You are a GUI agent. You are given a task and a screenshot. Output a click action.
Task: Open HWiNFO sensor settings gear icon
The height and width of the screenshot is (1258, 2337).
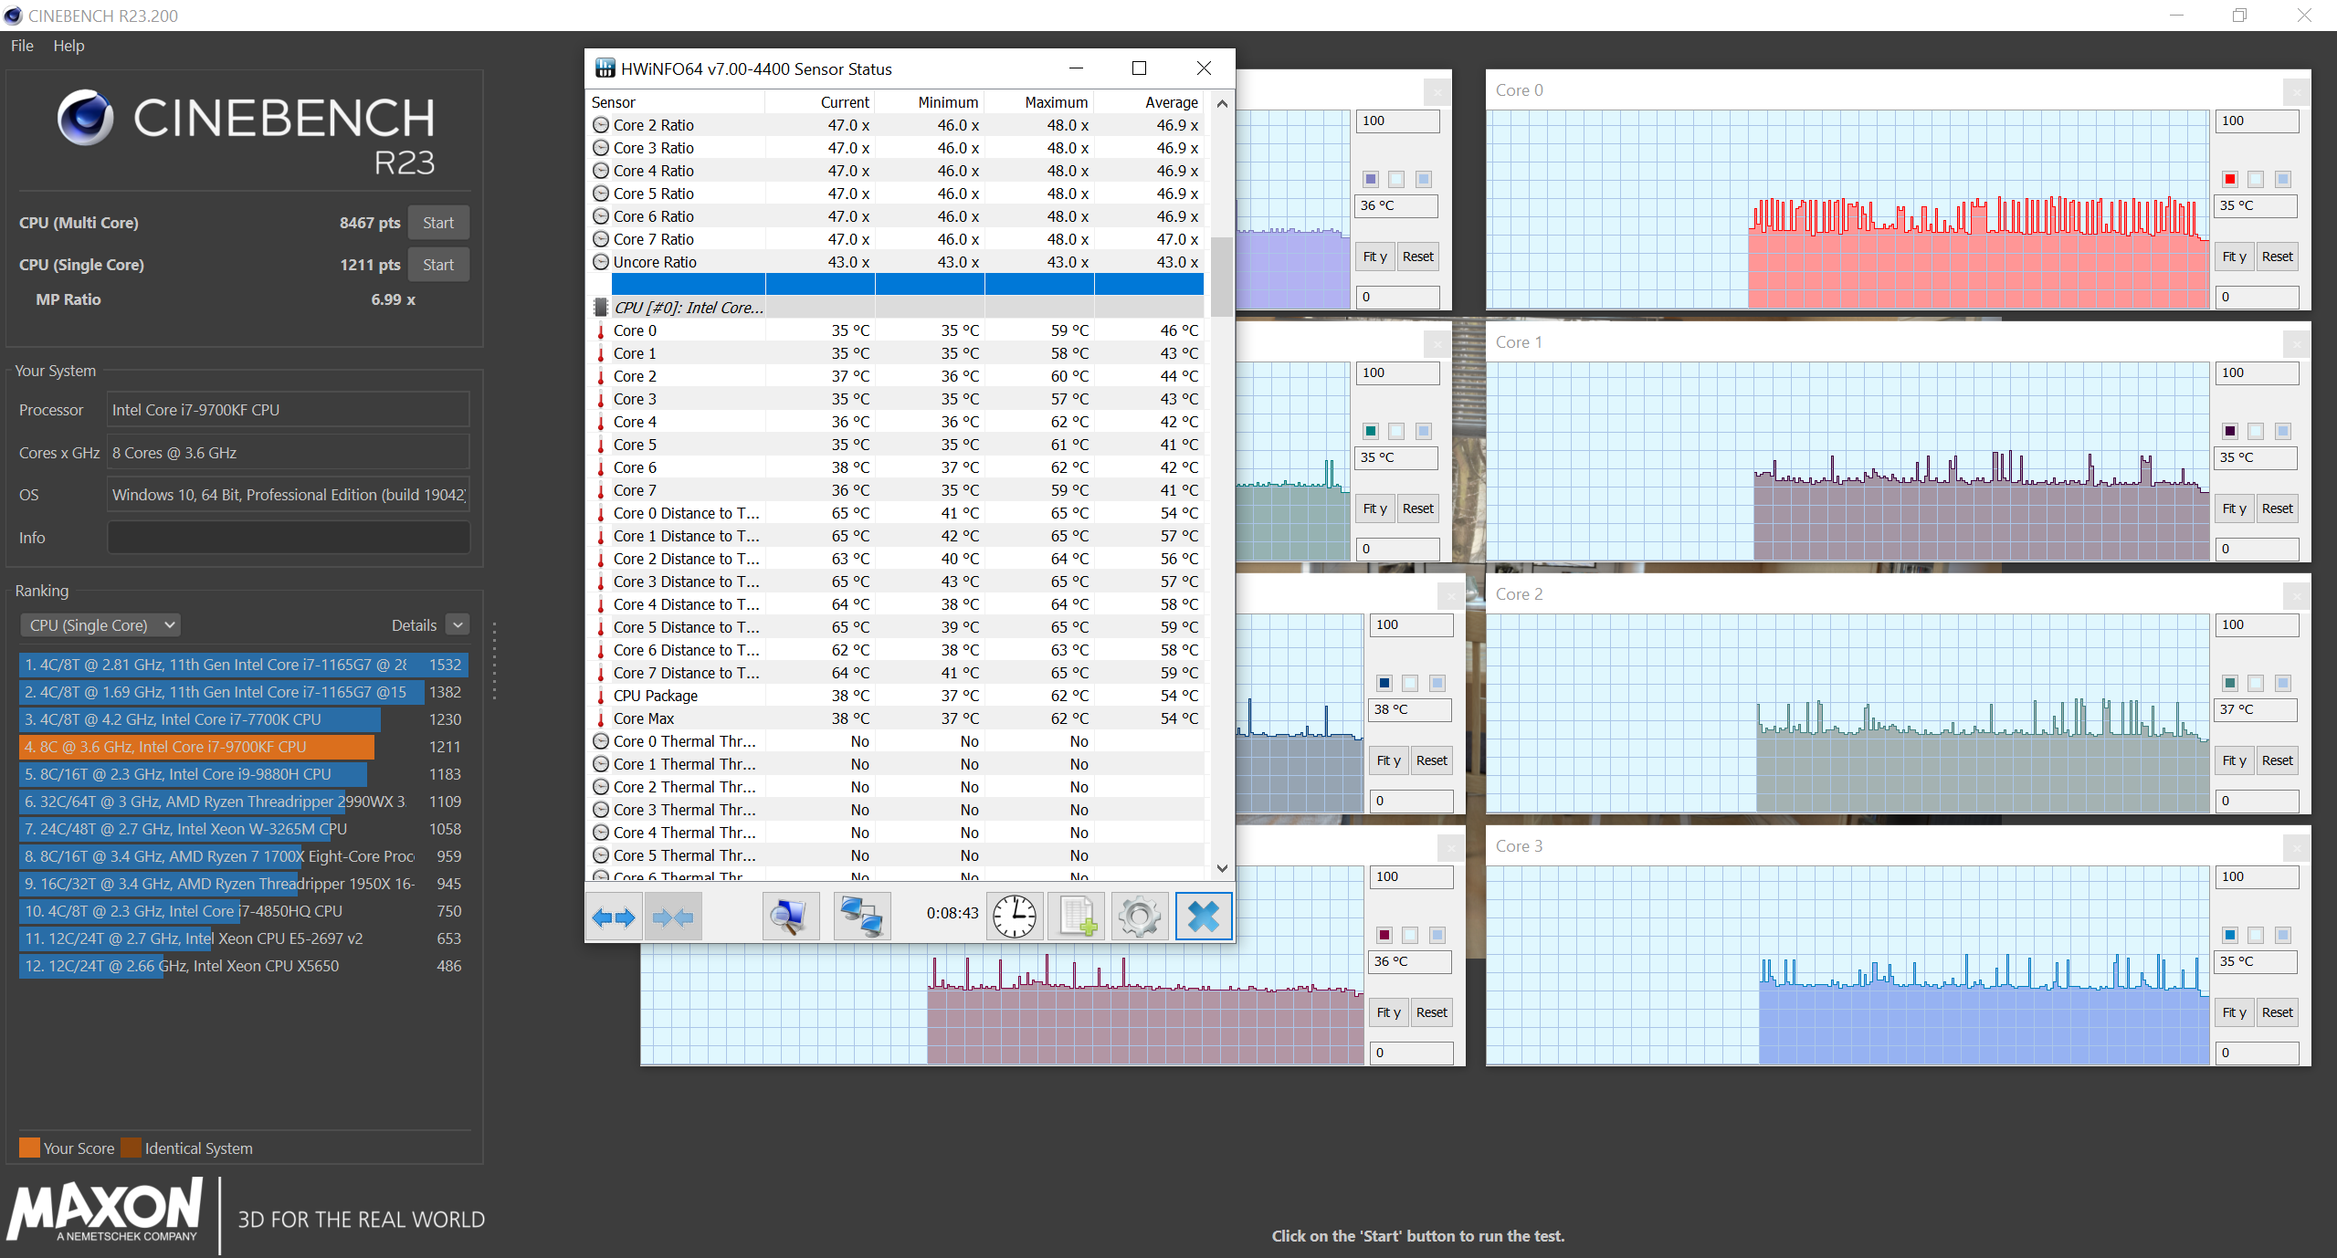coord(1139,917)
